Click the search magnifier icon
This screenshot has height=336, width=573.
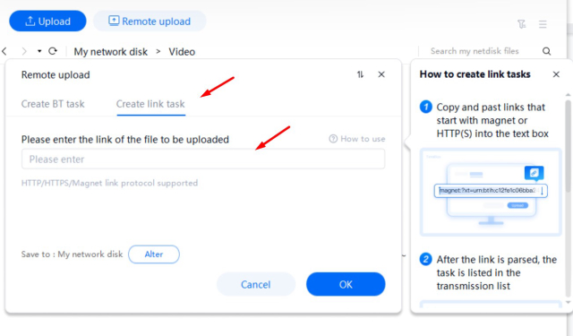point(546,51)
